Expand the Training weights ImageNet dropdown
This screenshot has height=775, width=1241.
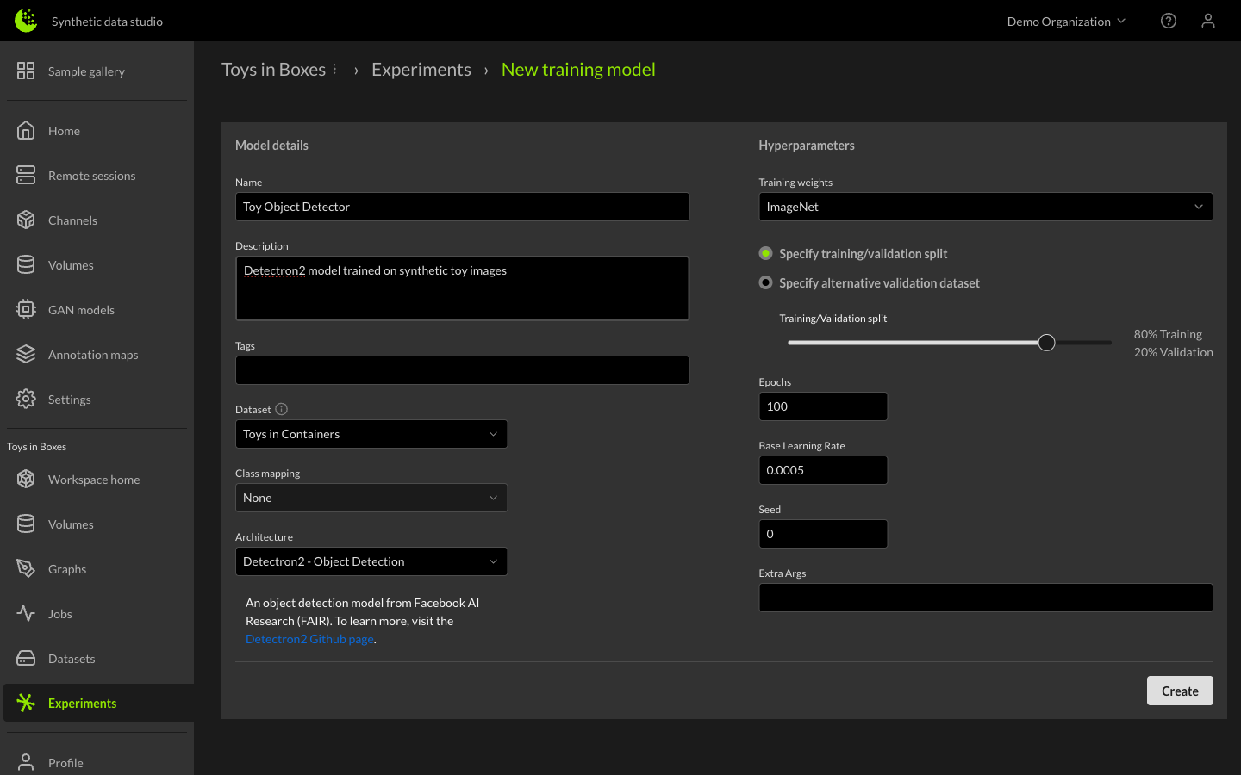point(985,207)
